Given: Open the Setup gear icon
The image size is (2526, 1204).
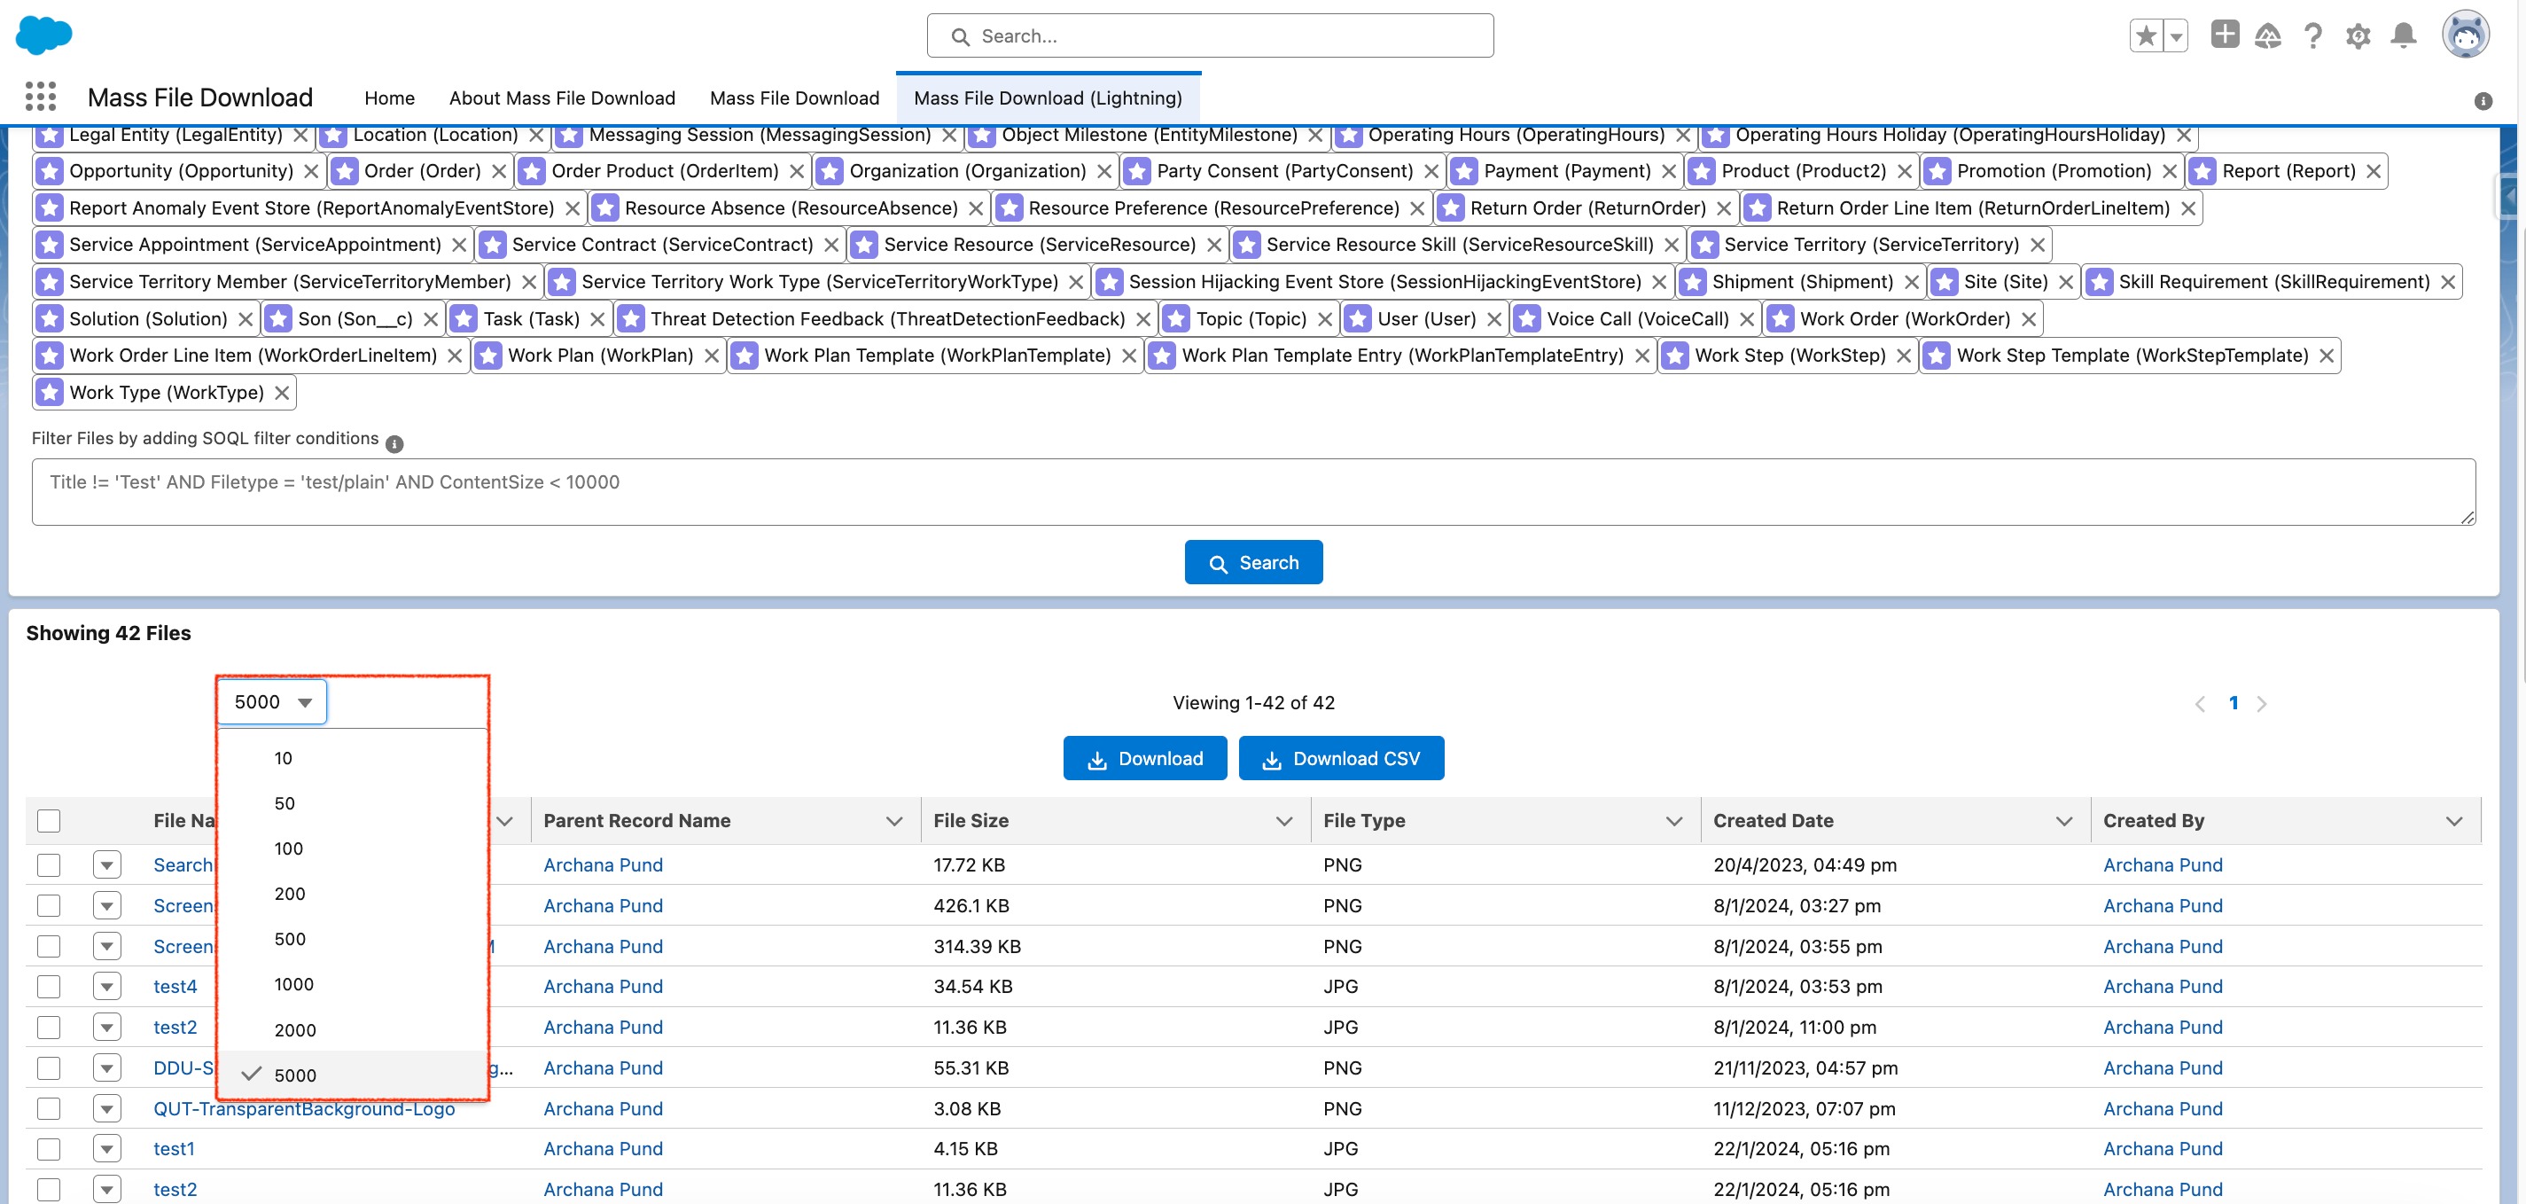Looking at the screenshot, I should [2358, 36].
